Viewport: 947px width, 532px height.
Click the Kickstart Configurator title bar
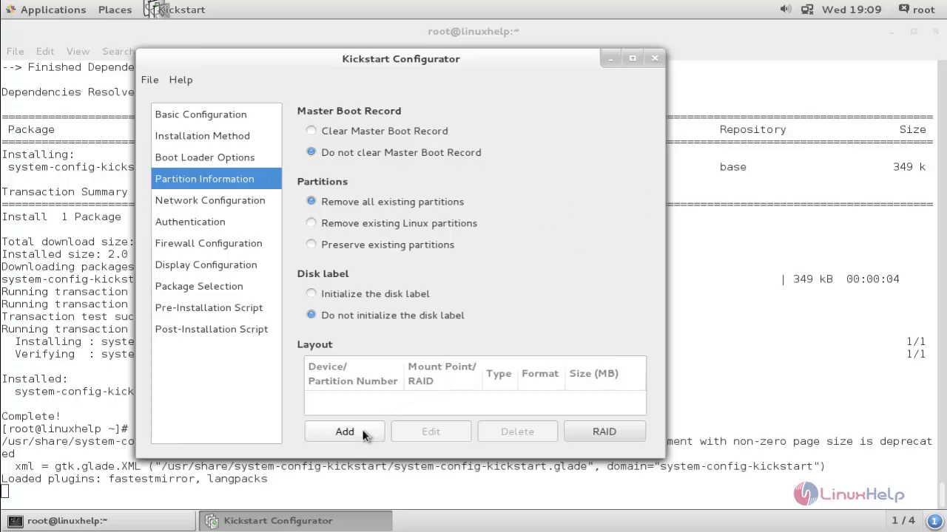coord(400,58)
